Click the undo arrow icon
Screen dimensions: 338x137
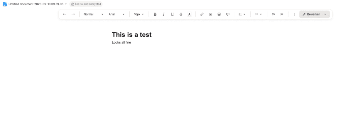[x=65, y=14]
